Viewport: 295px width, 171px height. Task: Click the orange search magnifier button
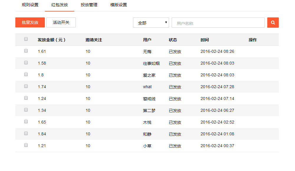click(273, 22)
